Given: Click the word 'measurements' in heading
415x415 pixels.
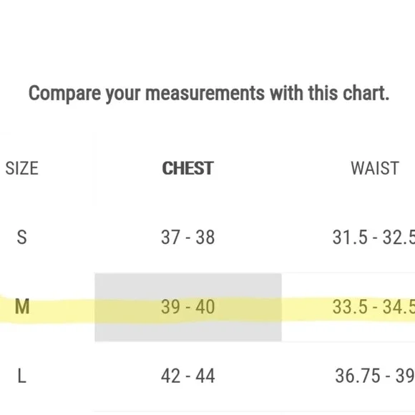Looking at the screenshot, I should pyautogui.click(x=205, y=93).
